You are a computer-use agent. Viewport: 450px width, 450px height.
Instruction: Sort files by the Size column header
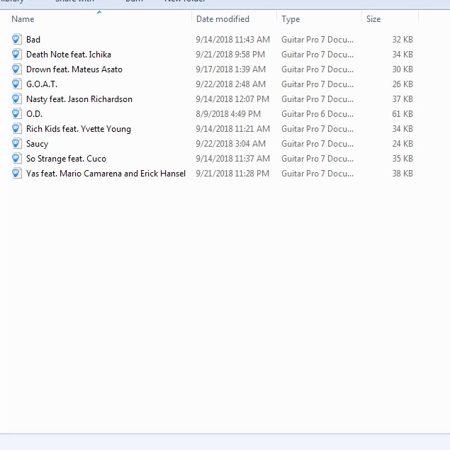373,19
